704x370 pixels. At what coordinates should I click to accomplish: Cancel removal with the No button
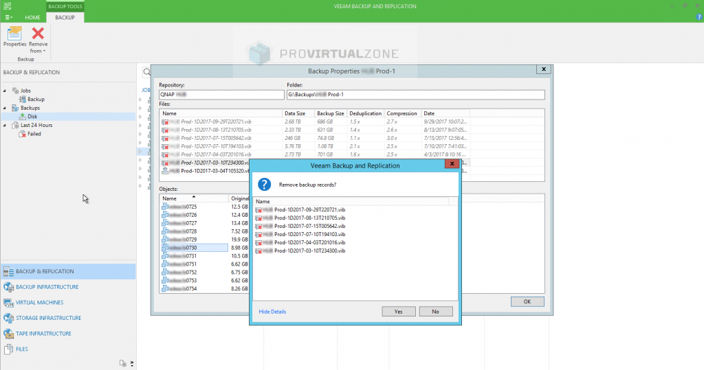tap(435, 312)
